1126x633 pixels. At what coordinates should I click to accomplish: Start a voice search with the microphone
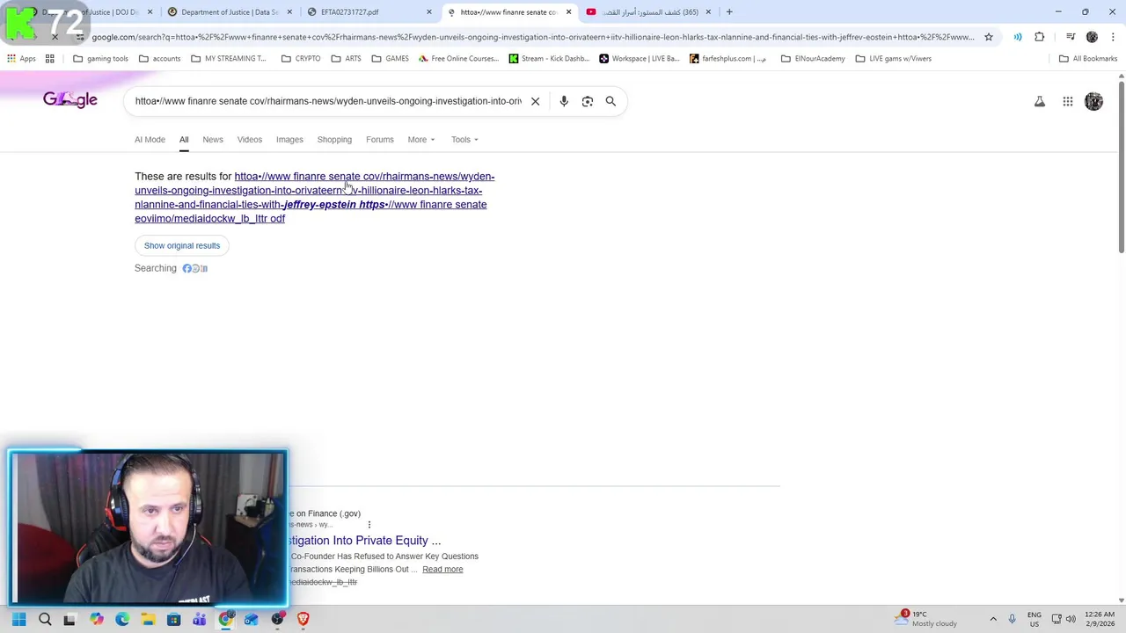tap(564, 101)
